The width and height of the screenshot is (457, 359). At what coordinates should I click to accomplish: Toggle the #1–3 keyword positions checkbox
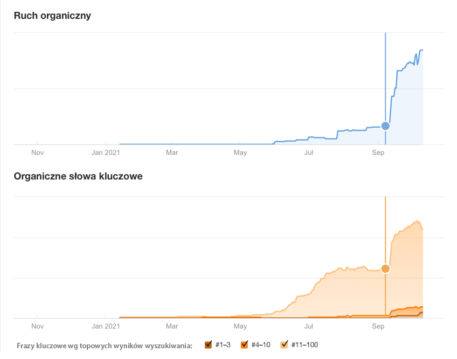209,345
